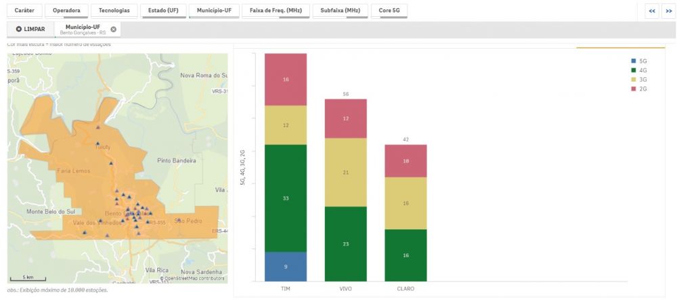Viewport: 677px width, 301px height.
Task: Click the 5 km map scale bar
Action: tap(28, 278)
